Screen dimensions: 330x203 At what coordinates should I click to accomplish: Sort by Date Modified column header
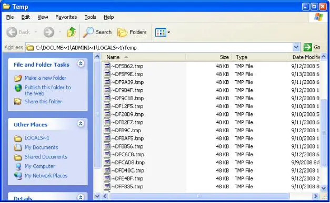304,57
